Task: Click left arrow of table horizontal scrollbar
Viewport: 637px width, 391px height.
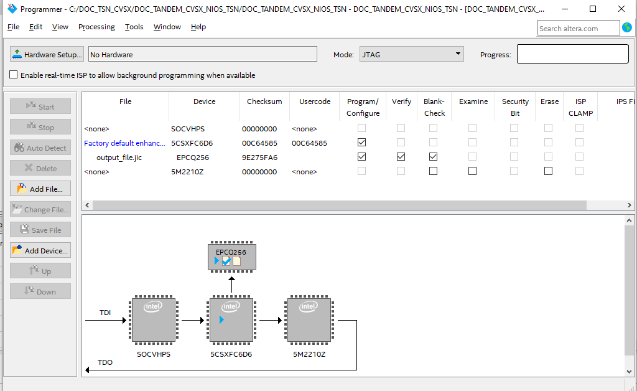Action: point(87,205)
